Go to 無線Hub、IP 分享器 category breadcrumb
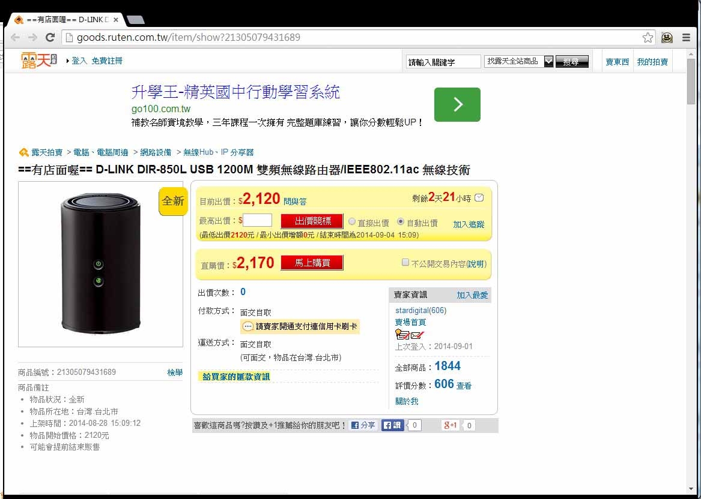 (x=219, y=152)
